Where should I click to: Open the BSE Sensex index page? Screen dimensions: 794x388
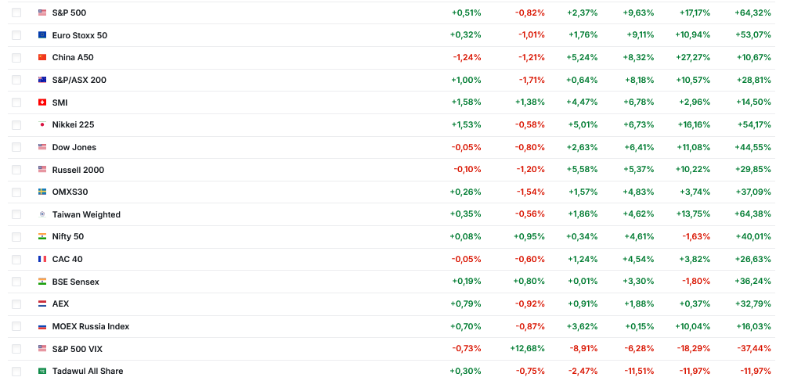(75, 282)
